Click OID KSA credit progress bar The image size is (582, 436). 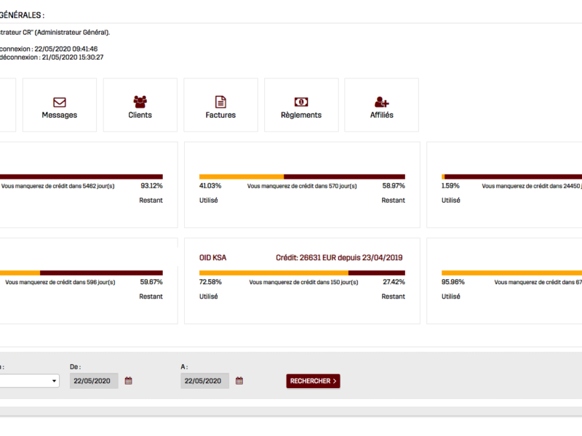[x=302, y=273]
